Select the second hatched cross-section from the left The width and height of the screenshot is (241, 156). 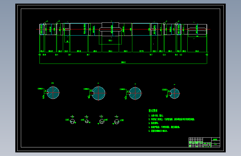pyautogui.click(x=98, y=93)
